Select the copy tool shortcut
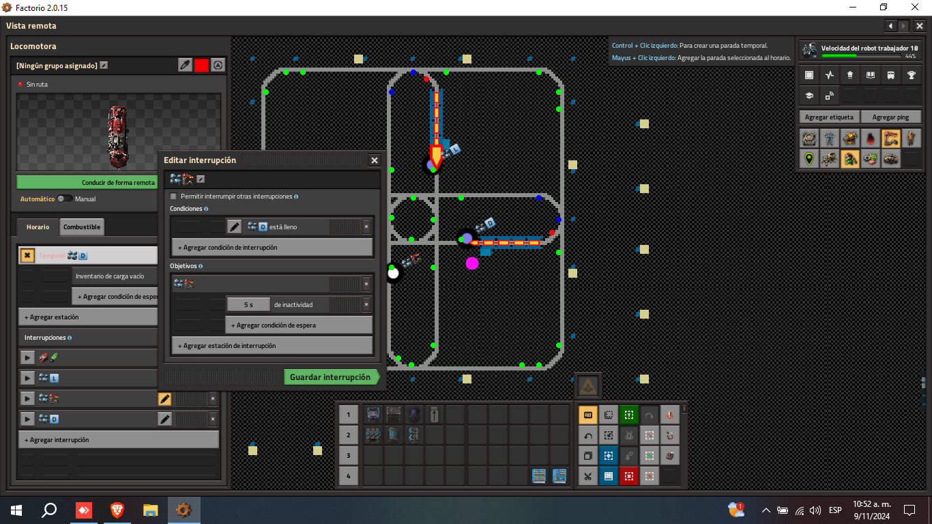932x524 pixels. click(x=588, y=455)
